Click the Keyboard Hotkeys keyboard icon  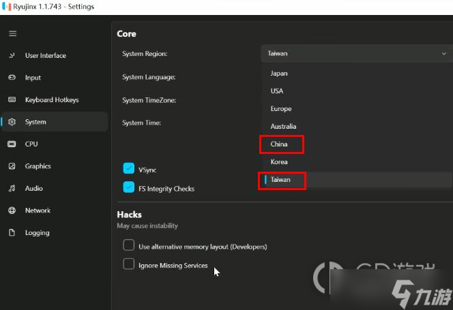click(12, 99)
